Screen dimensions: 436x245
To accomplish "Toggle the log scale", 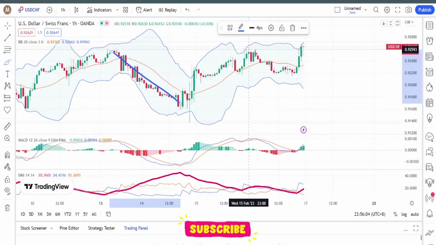I will pyautogui.click(x=404, y=214).
